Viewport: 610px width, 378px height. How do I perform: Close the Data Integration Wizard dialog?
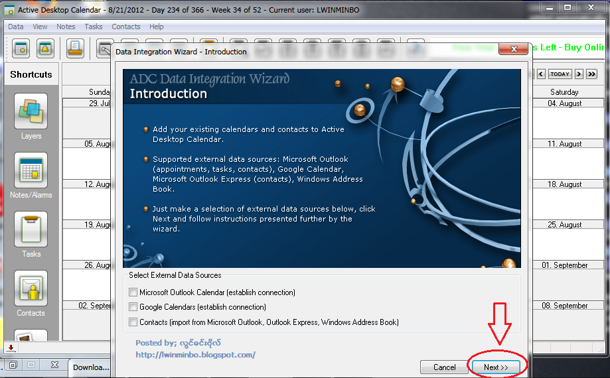coord(514,48)
